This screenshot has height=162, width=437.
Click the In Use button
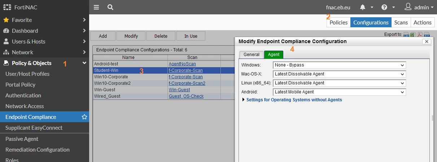click(191, 36)
